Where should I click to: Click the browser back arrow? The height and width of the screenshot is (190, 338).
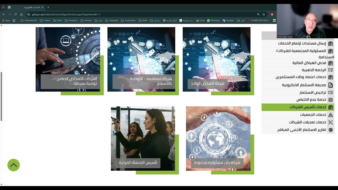click(3, 14)
